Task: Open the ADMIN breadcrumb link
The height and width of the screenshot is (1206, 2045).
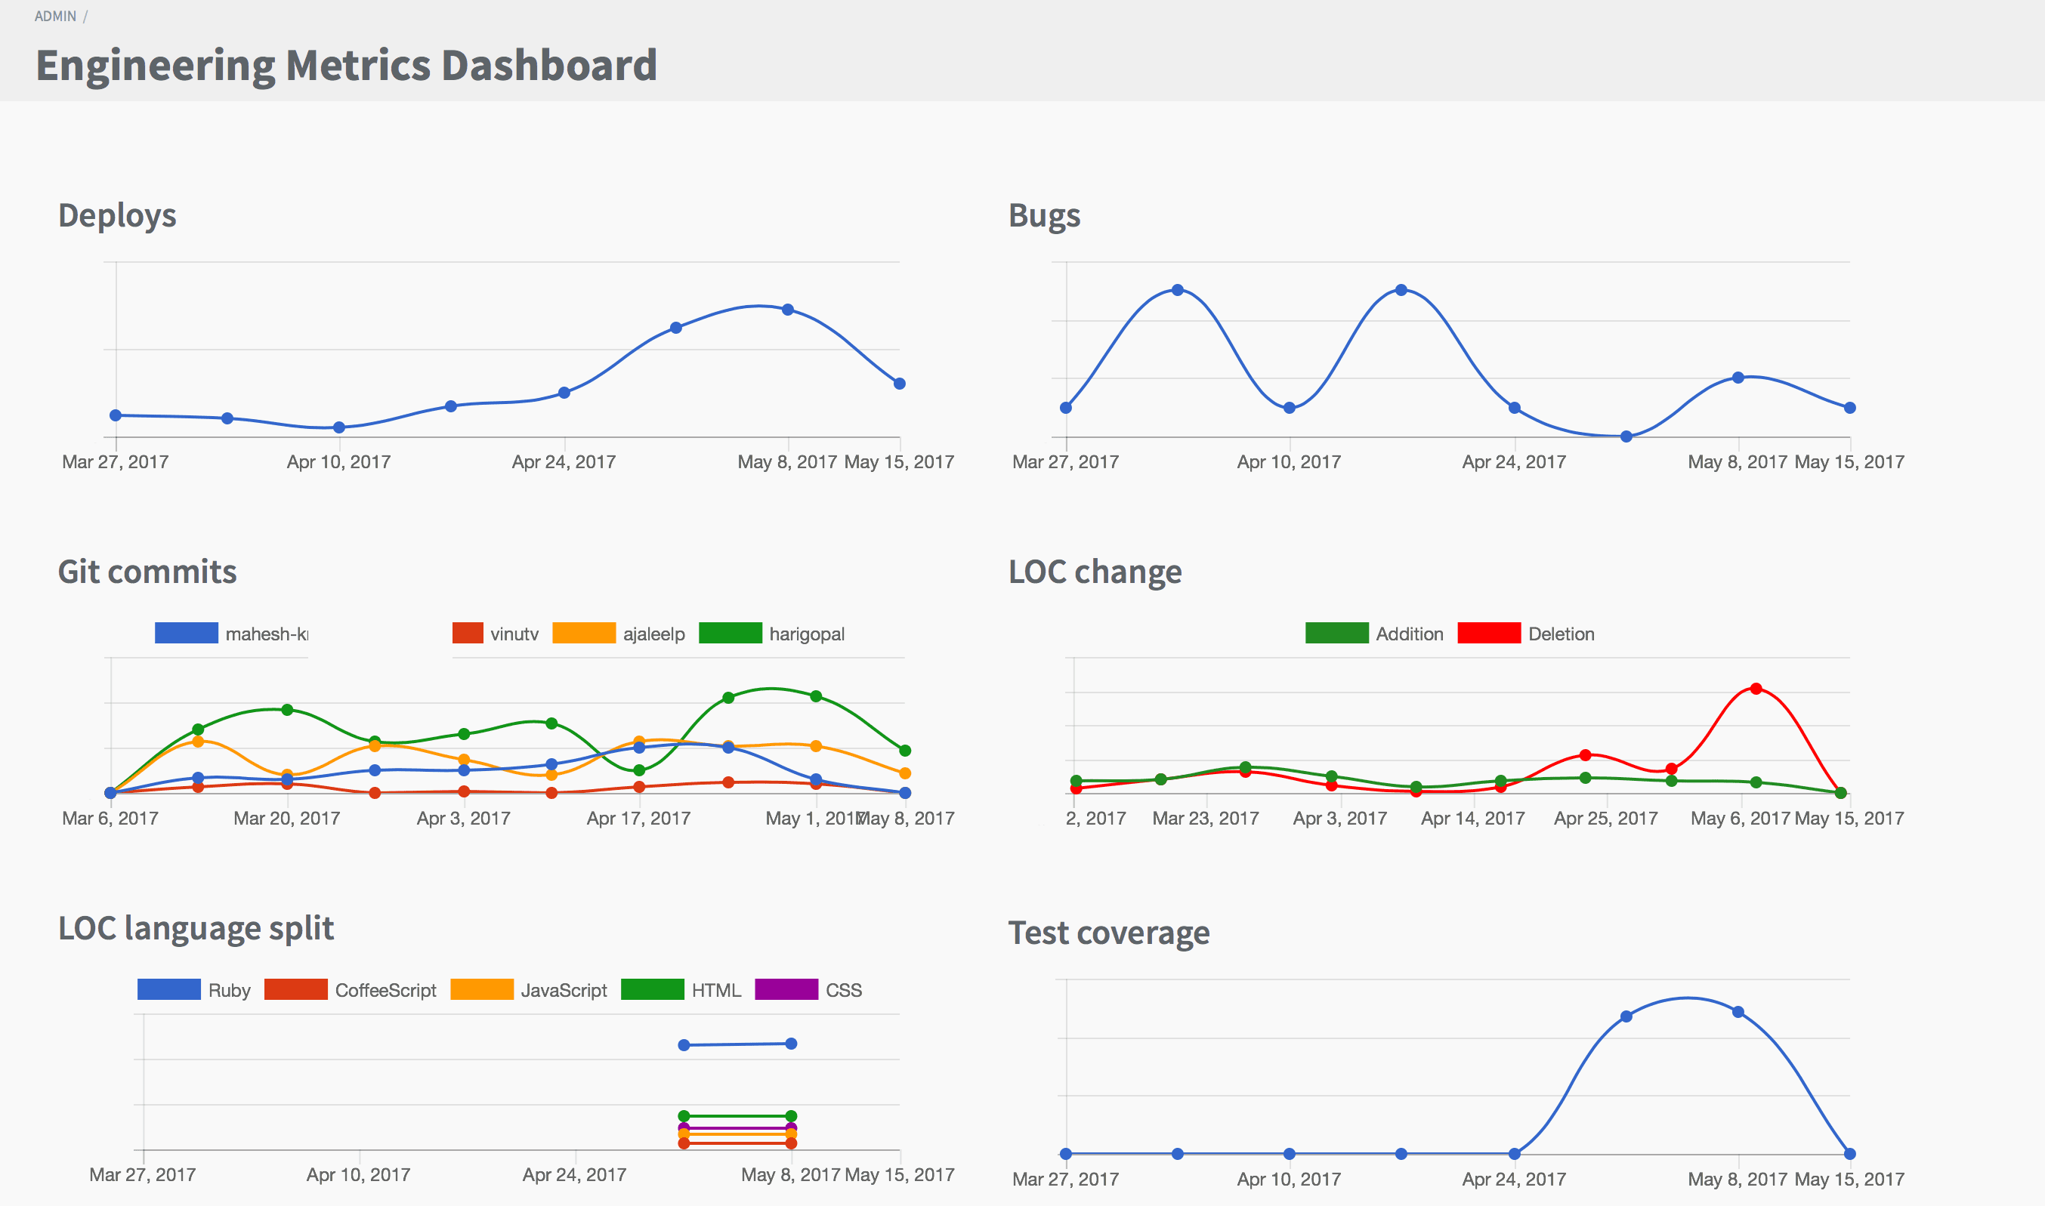Action: click(53, 15)
